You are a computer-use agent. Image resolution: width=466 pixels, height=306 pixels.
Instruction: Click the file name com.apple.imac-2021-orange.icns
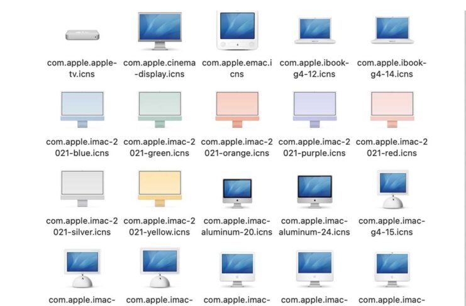pyautogui.click(x=237, y=147)
